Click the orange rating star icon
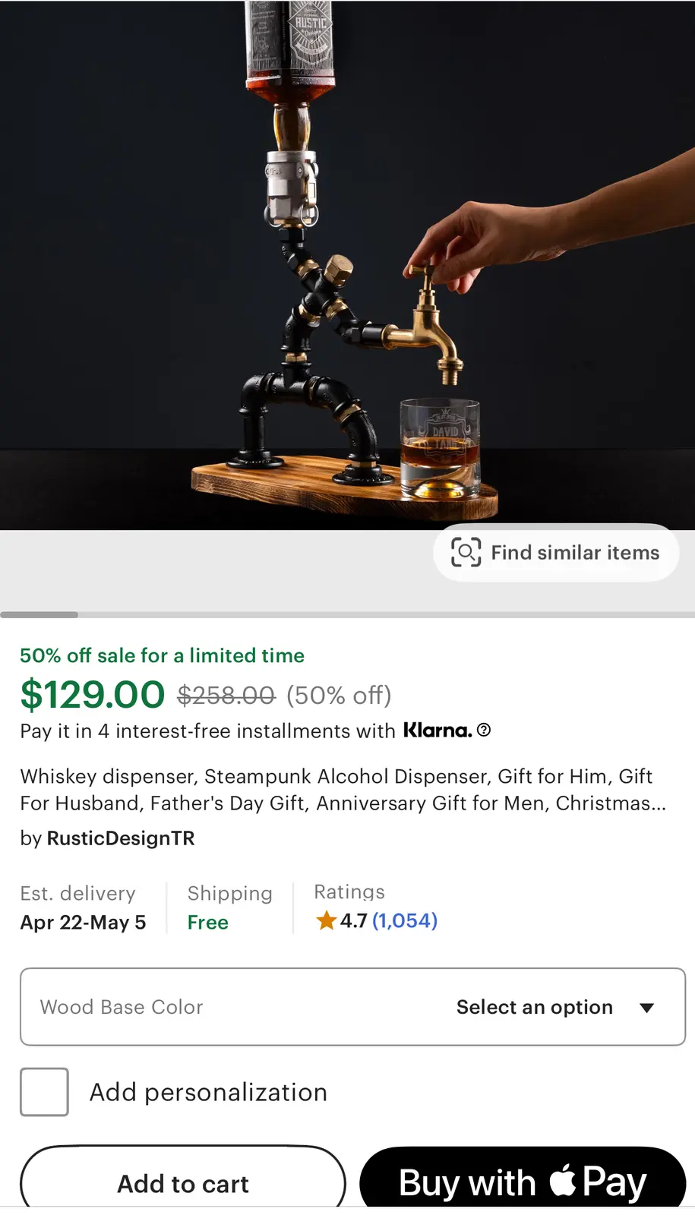This screenshot has height=1215, width=695. 327,921
